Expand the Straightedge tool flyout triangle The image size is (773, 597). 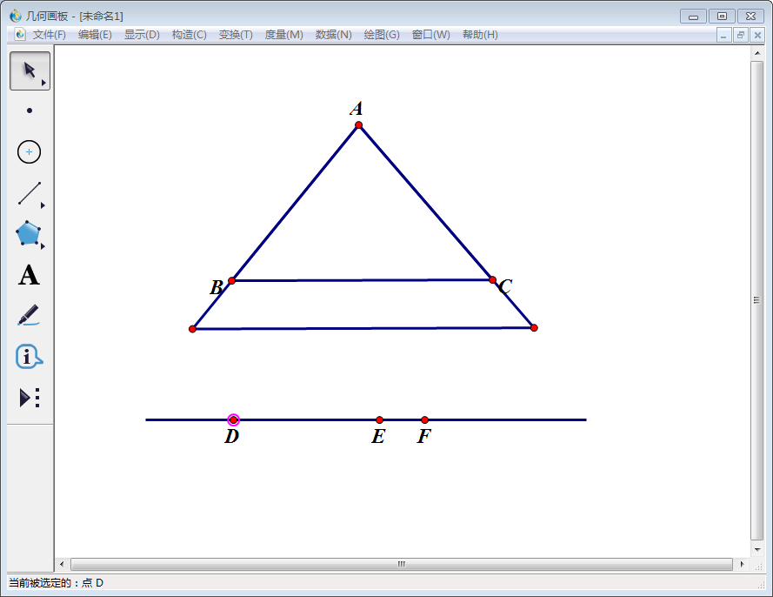[43, 205]
